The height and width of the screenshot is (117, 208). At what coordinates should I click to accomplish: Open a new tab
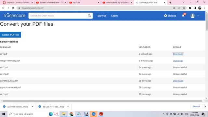click(x=170, y=3)
